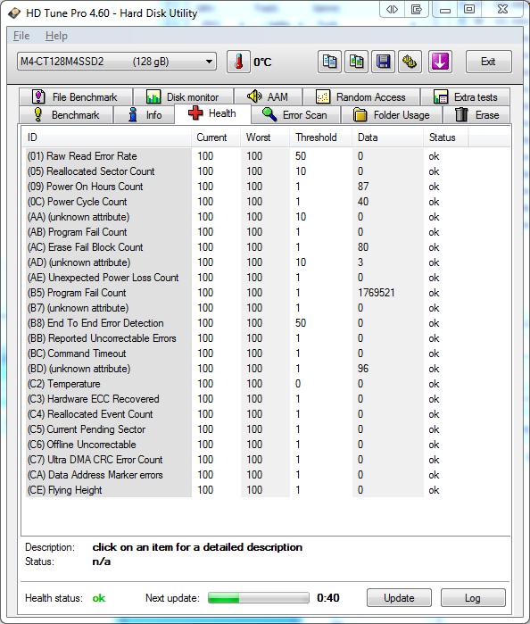Screen dimensions: 530x624
Task: Click the Update button
Action: click(399, 598)
